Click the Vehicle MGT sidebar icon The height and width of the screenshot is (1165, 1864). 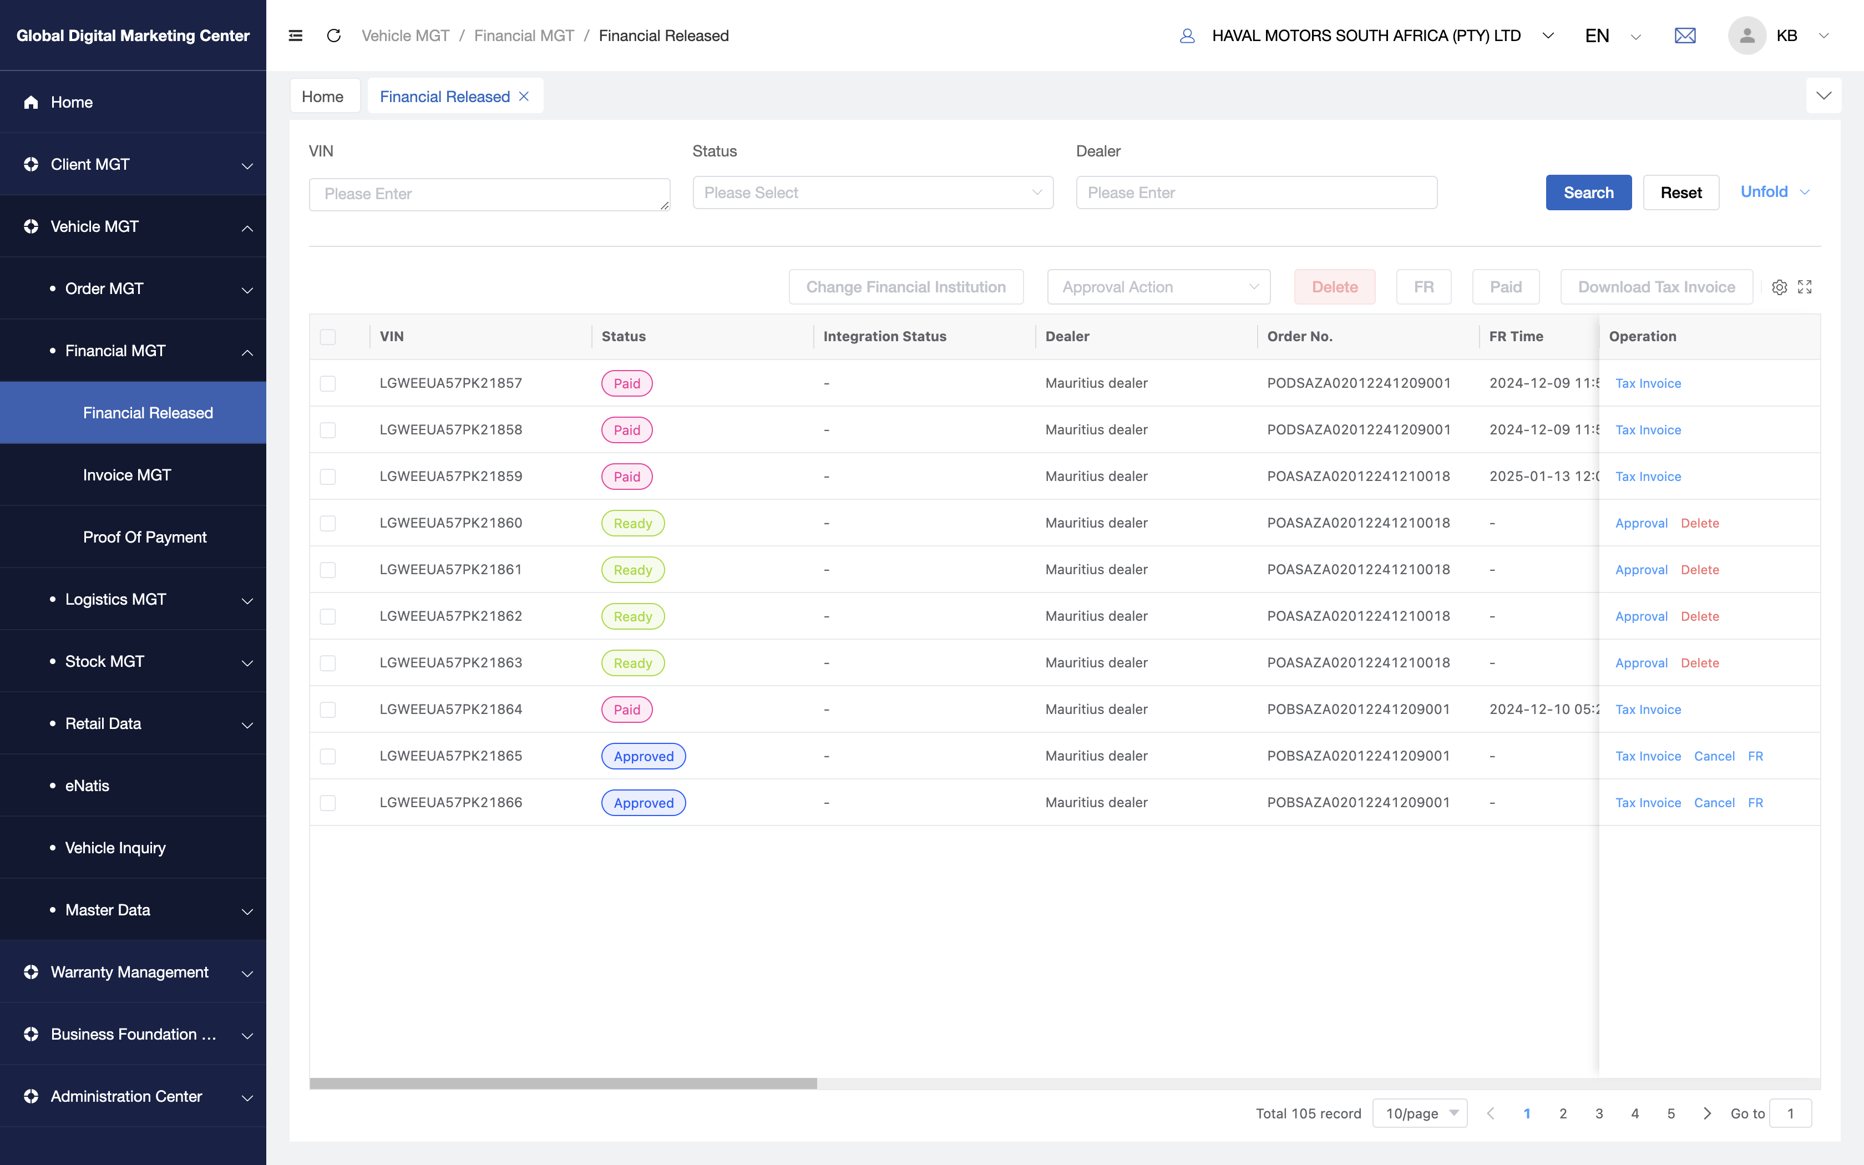pyautogui.click(x=31, y=226)
